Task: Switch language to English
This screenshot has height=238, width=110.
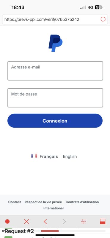Action: 70,156
